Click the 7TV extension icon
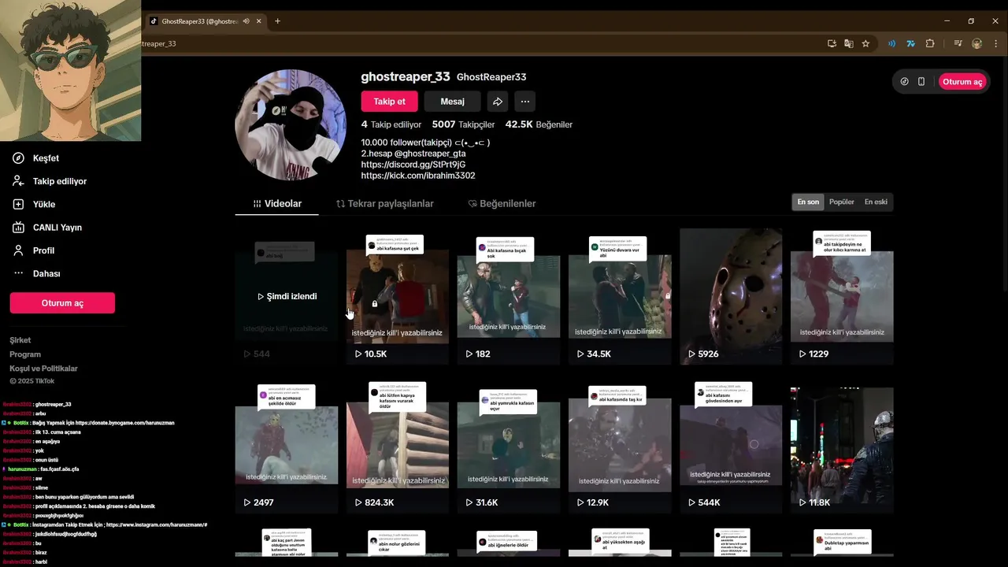 (x=910, y=43)
